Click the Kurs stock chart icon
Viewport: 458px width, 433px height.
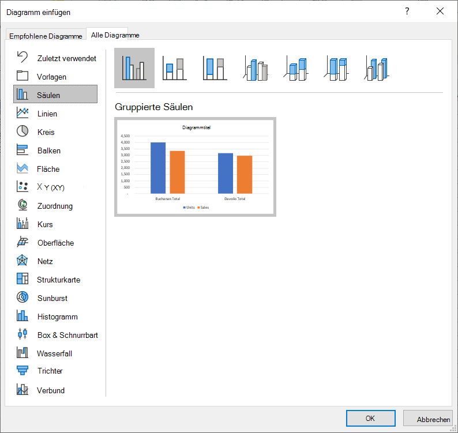(x=22, y=223)
